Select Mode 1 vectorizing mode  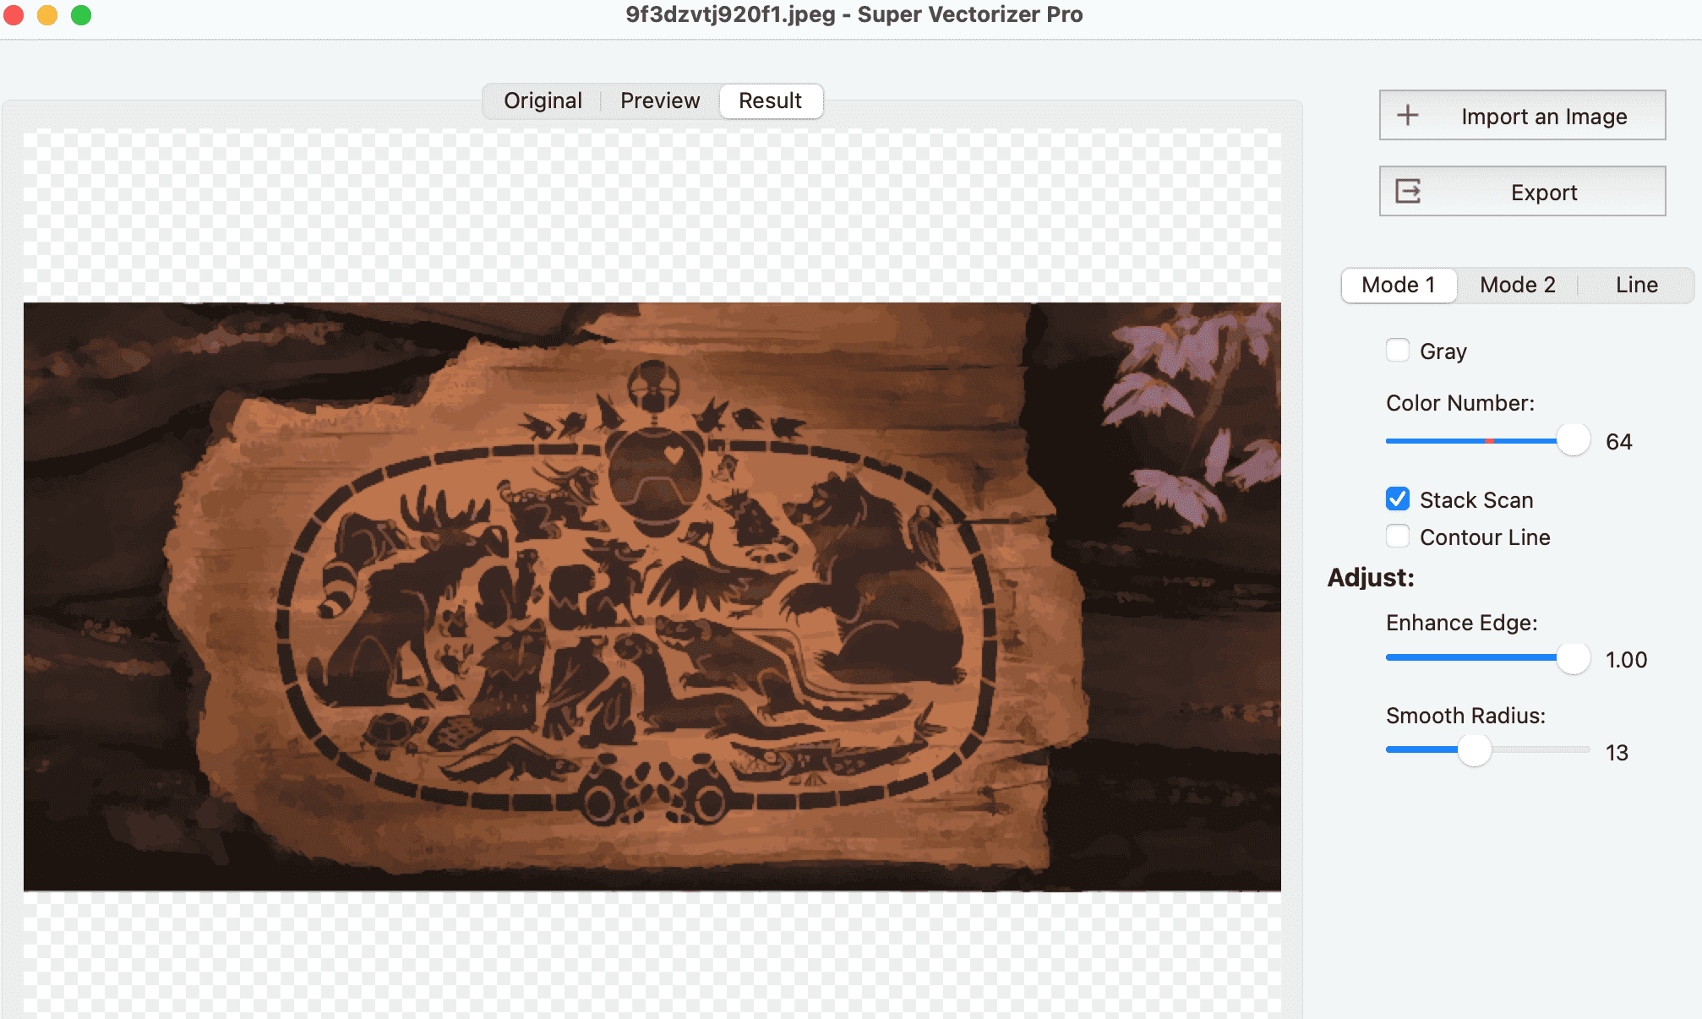coord(1399,285)
